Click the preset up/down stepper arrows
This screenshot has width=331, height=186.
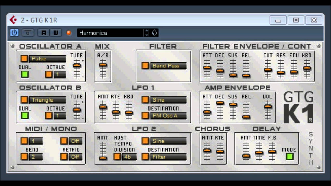[x=147, y=33]
